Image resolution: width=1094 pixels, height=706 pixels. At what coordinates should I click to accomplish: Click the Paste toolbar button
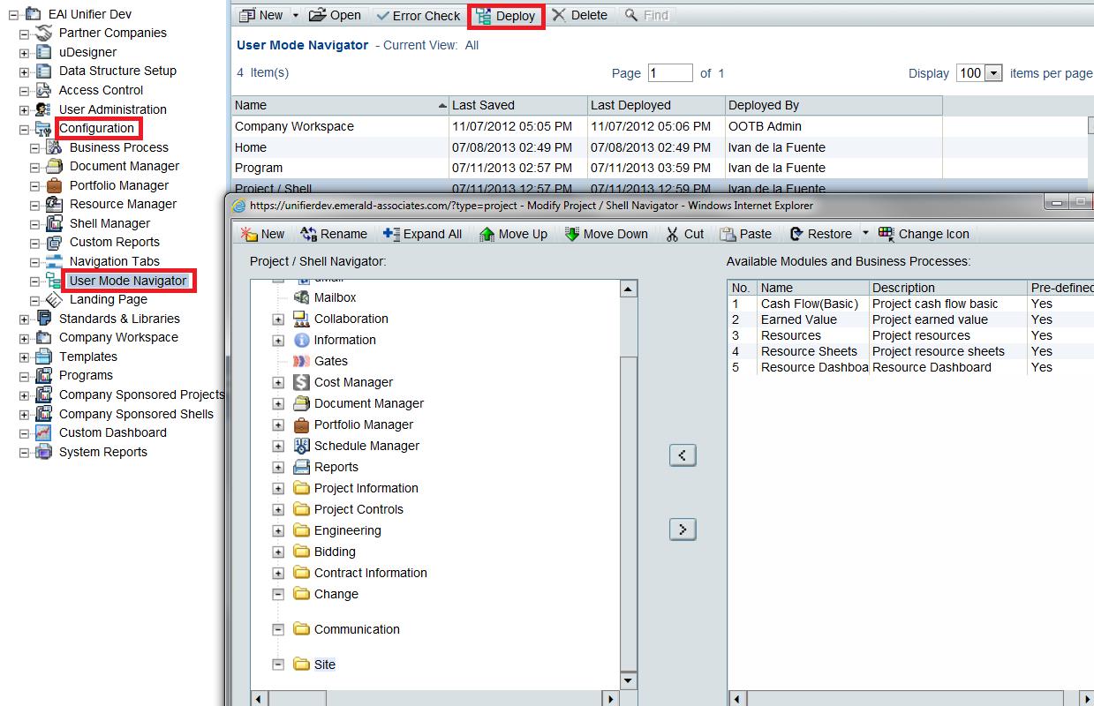point(746,234)
